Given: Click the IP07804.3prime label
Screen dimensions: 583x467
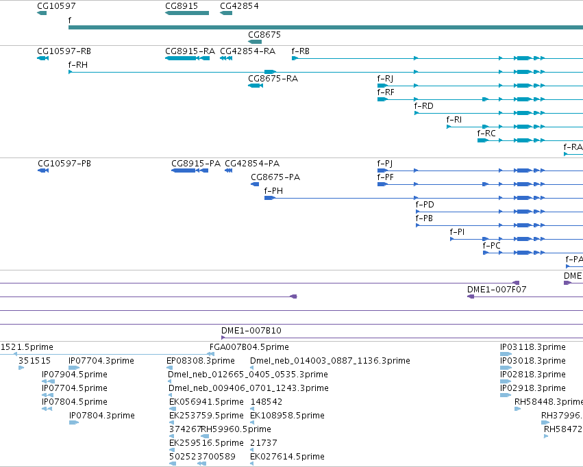Looking at the screenshot, I should (102, 416).
